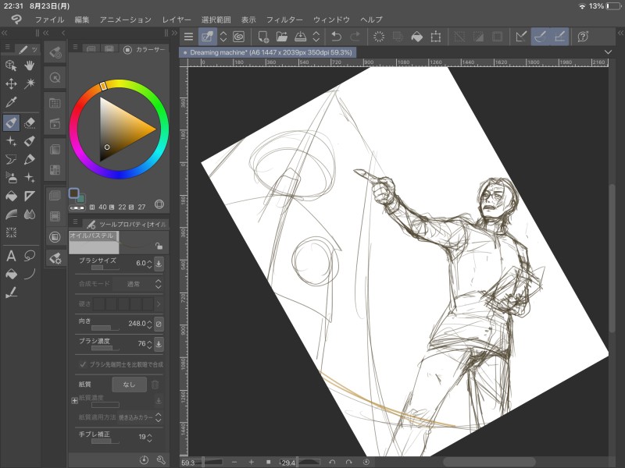Click the Undo arrow in the command bar
Screen dimensions: 625x468
[x=337, y=37]
